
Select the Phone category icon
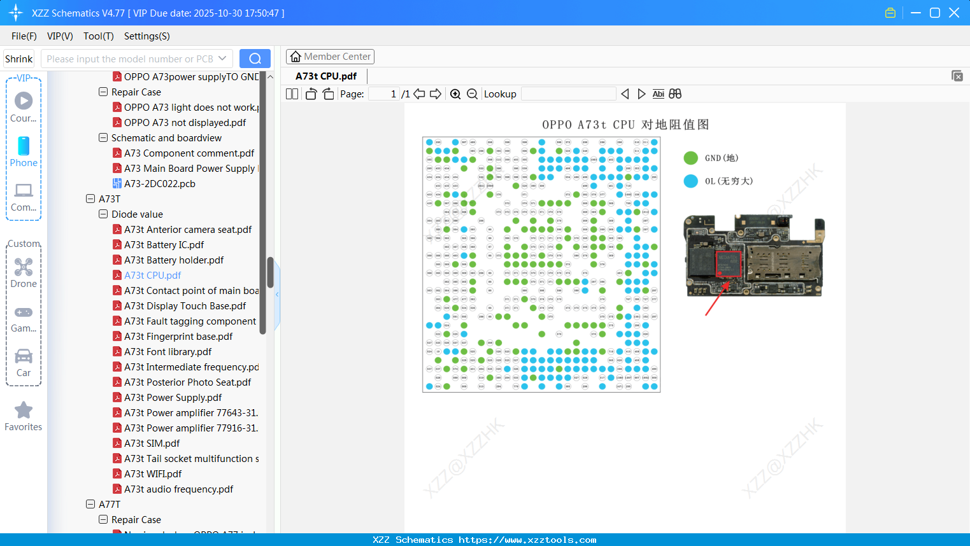(24, 151)
